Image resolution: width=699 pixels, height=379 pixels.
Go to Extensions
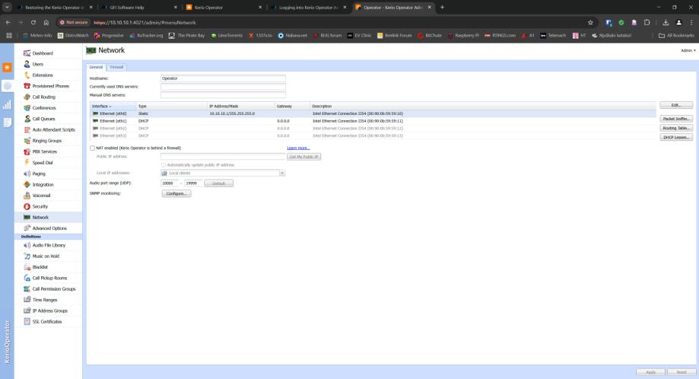point(43,75)
